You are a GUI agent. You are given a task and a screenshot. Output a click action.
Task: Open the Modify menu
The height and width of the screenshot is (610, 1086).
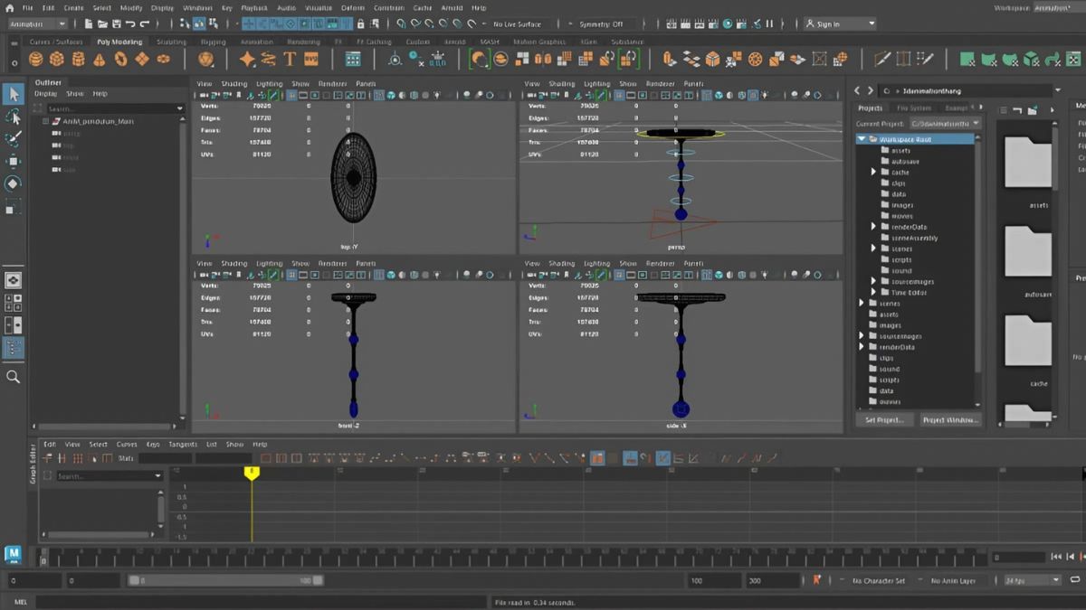pyautogui.click(x=131, y=7)
